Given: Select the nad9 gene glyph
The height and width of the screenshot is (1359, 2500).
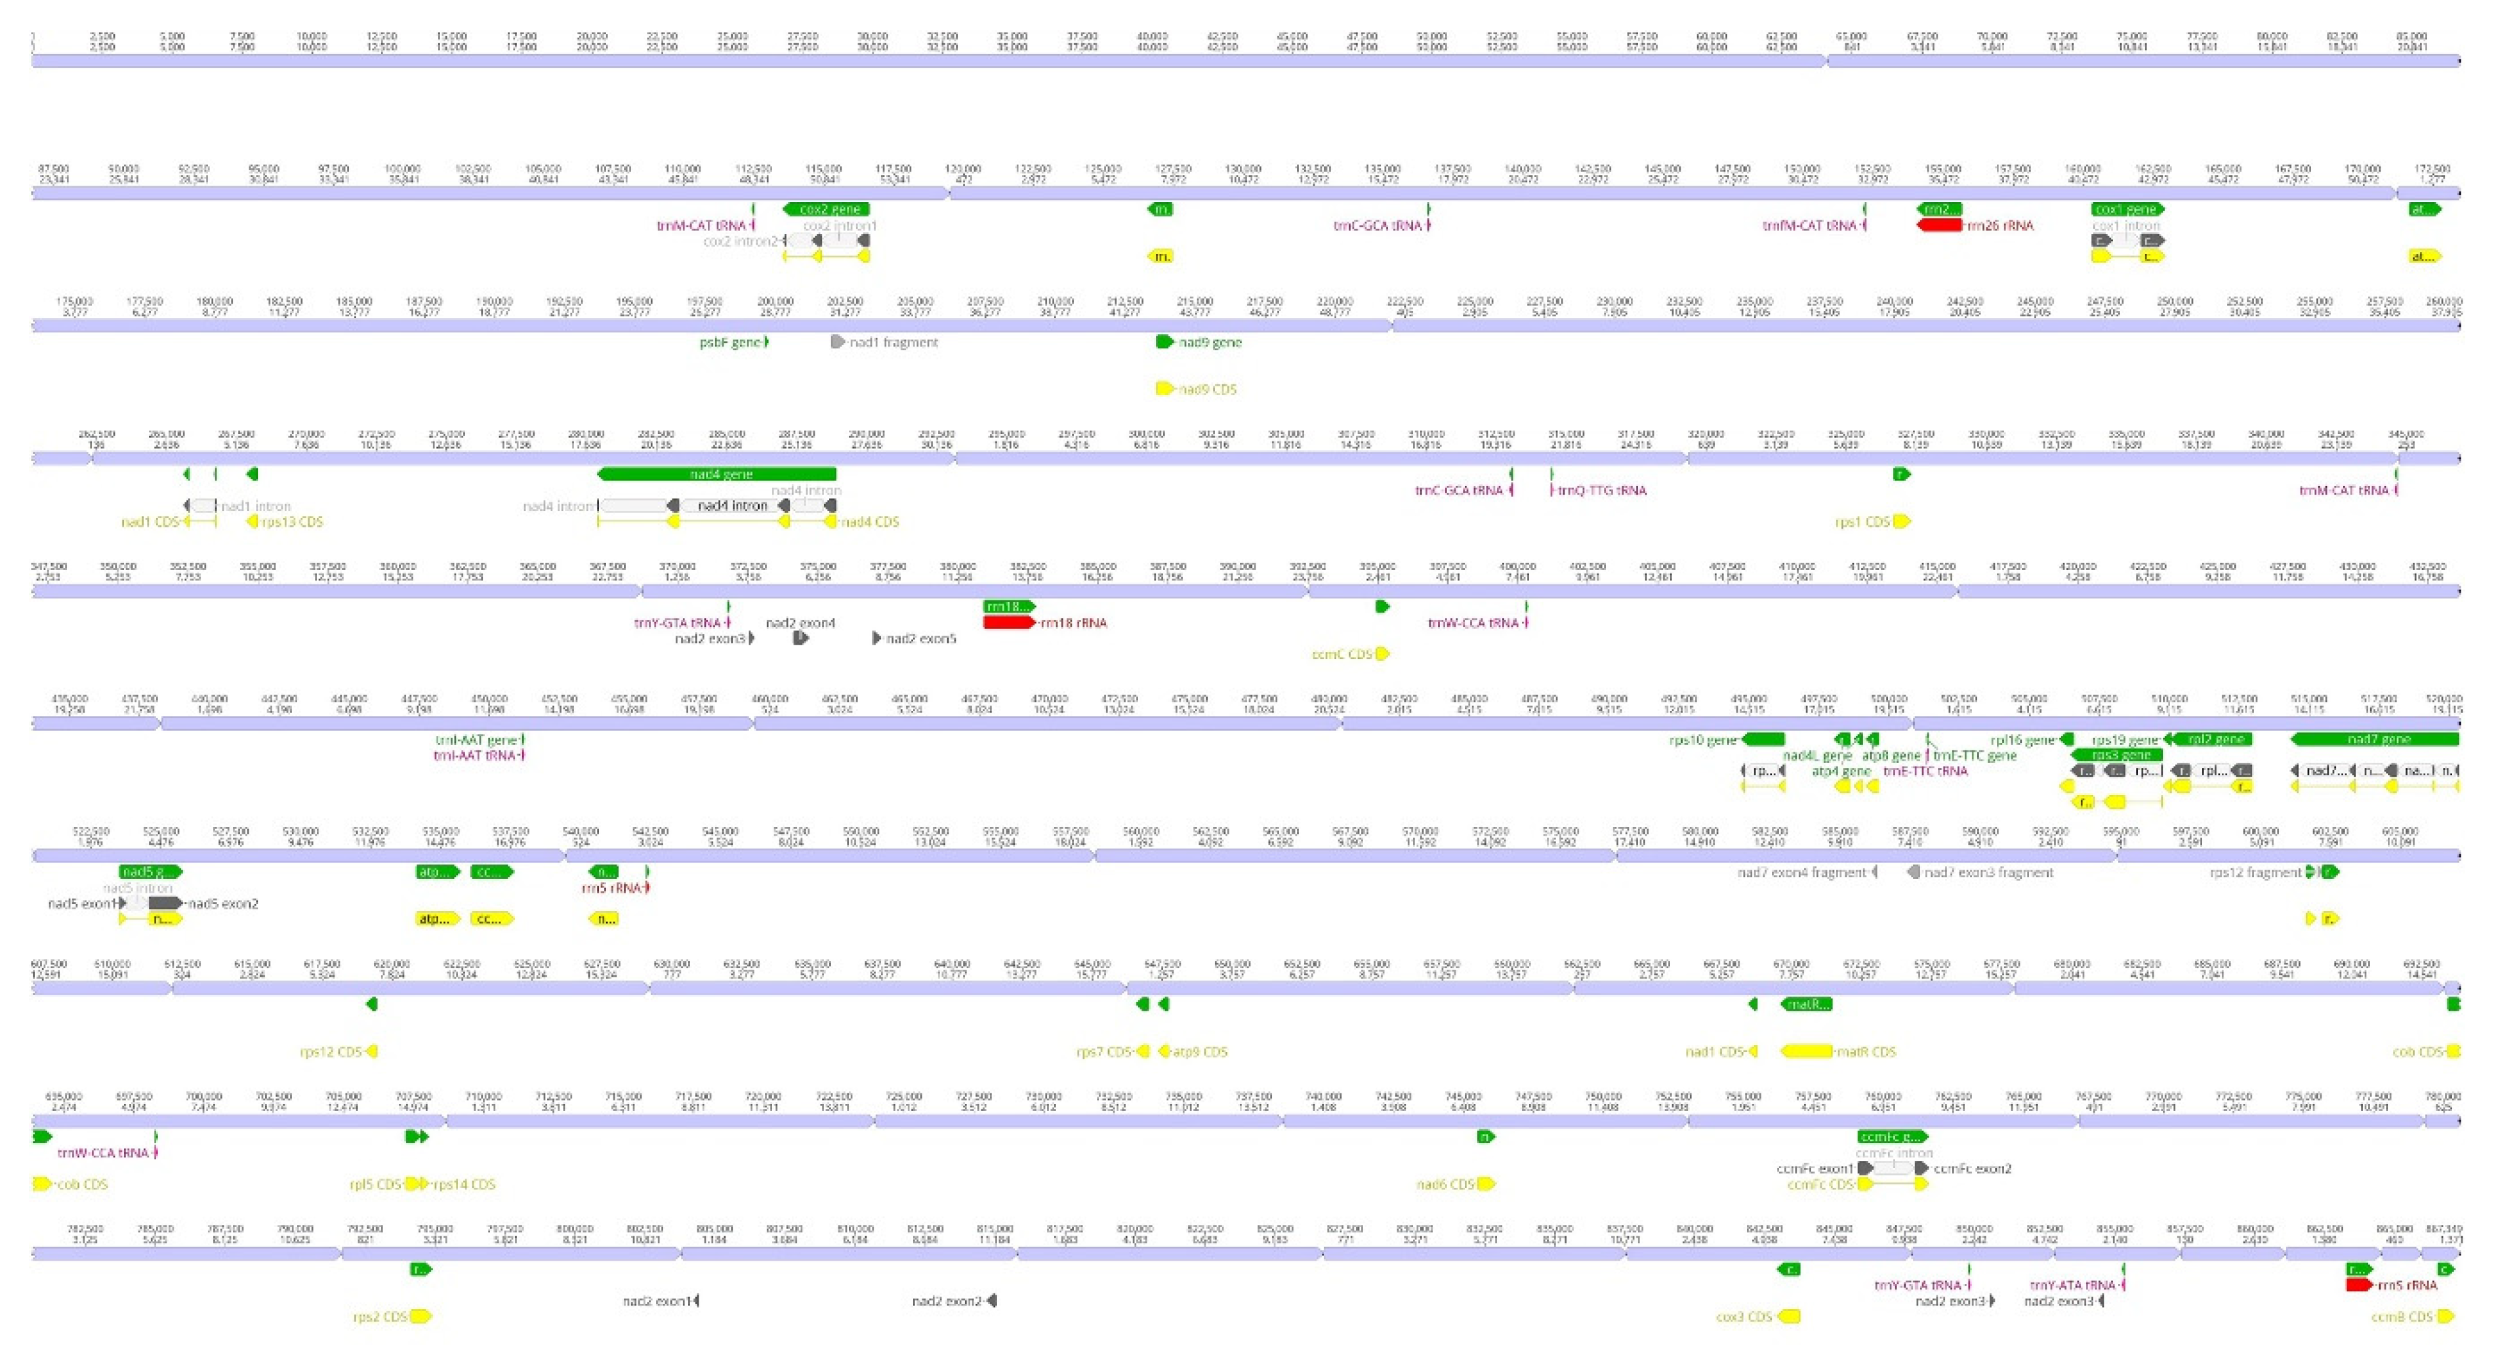Looking at the screenshot, I should pos(1164,342).
